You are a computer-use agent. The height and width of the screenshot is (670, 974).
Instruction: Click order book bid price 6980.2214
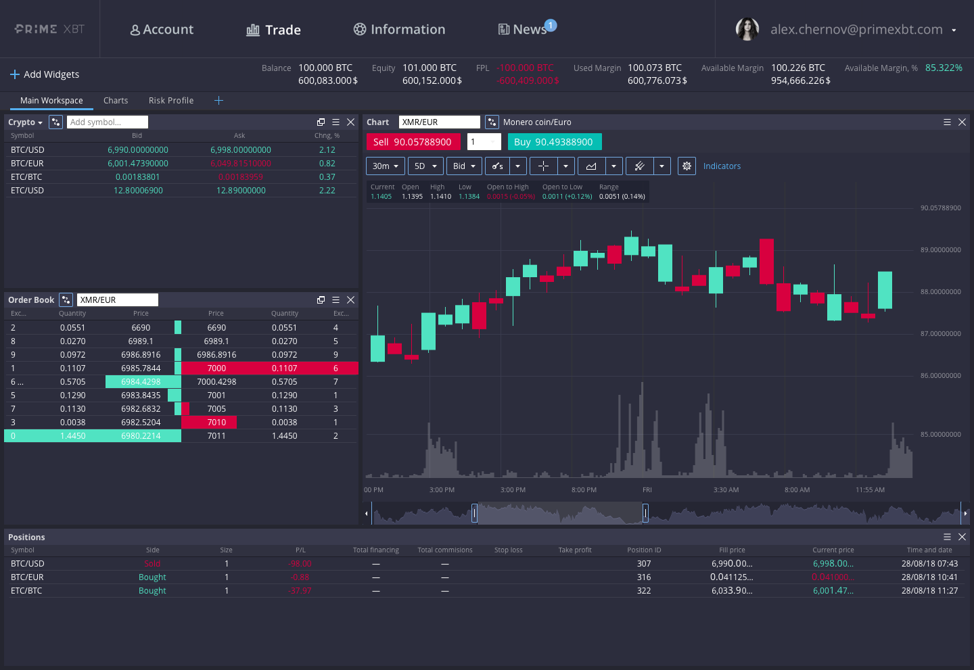(x=141, y=436)
